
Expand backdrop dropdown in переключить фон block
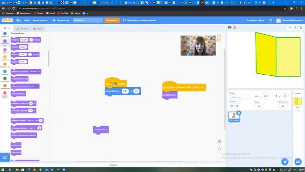[x=34, y=86]
